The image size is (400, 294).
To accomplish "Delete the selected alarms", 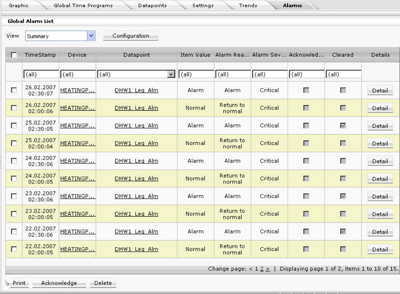I will [x=103, y=283].
